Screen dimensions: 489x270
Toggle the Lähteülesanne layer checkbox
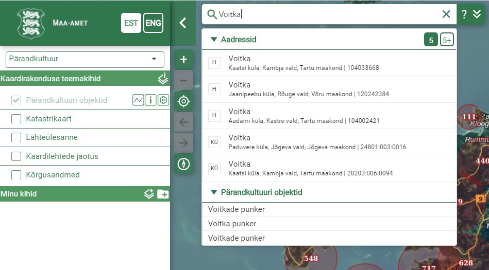tap(16, 138)
